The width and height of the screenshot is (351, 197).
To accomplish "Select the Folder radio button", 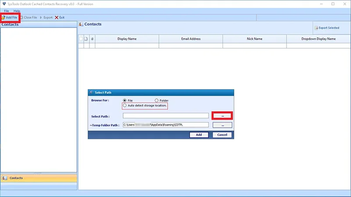I will (157, 100).
